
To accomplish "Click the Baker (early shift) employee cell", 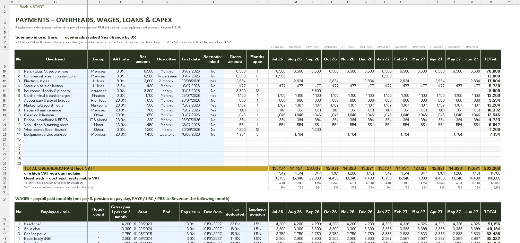I will click(x=55, y=238).
